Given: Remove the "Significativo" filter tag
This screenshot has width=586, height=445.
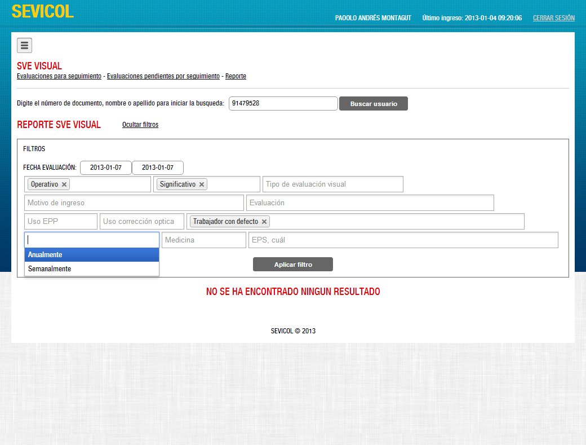Looking at the screenshot, I should [201, 184].
